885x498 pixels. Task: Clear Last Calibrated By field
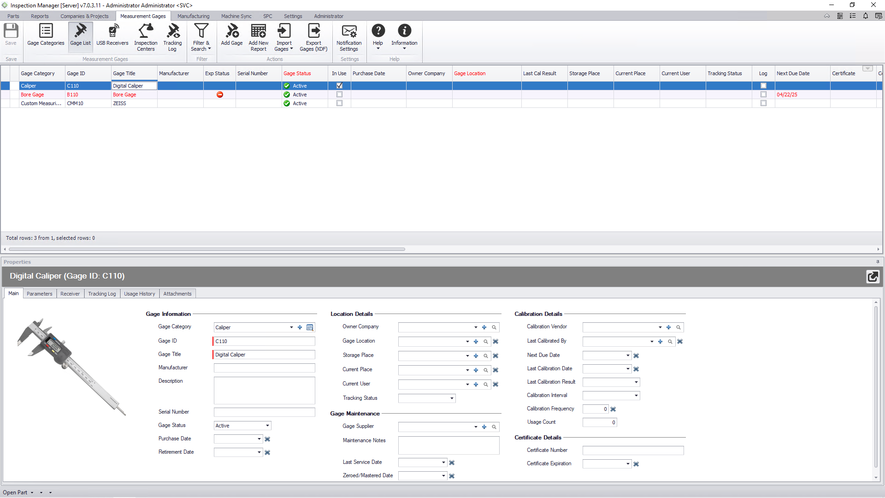[680, 342]
